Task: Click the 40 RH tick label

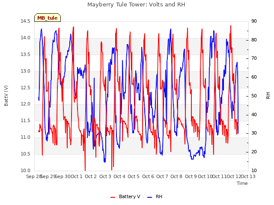Action: [x=254, y=115]
